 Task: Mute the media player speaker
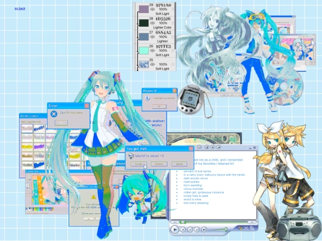[x=204, y=229]
